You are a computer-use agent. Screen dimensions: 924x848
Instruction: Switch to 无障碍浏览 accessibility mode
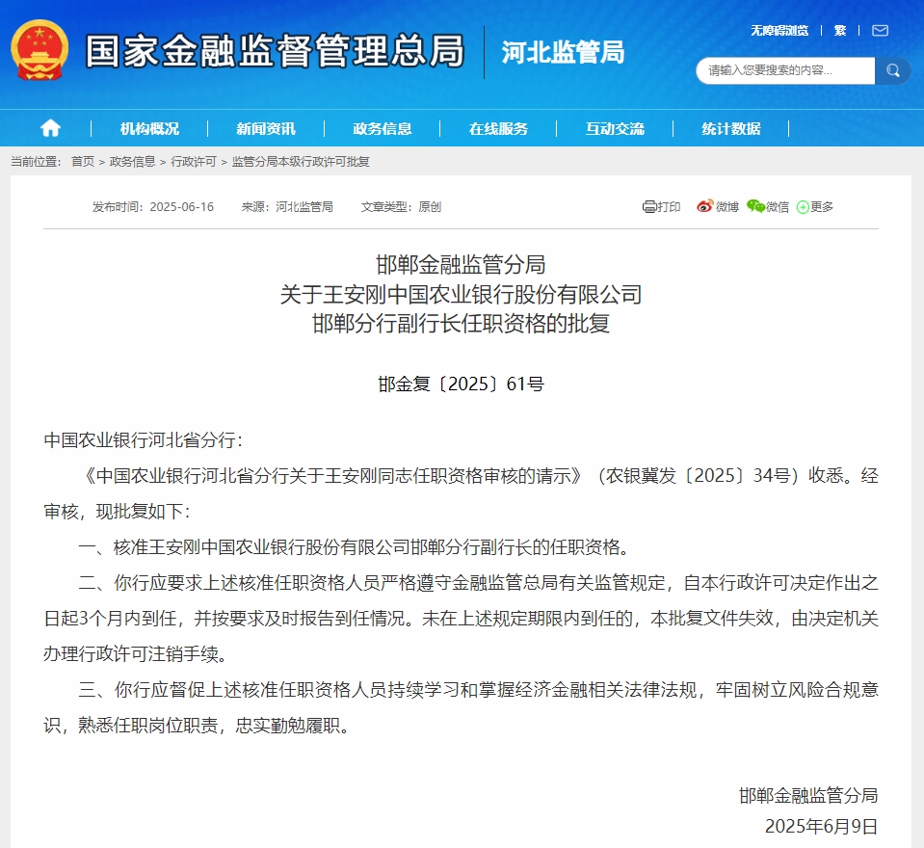click(779, 31)
